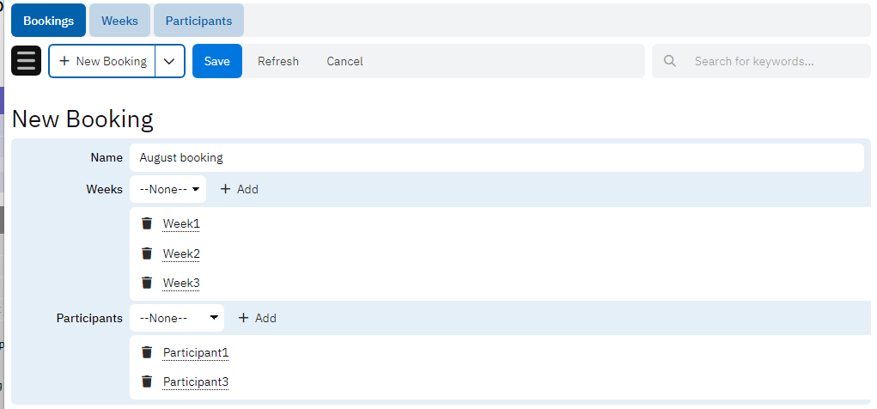Select the Bookings tab
The width and height of the screenshot is (877, 409).
coord(48,21)
